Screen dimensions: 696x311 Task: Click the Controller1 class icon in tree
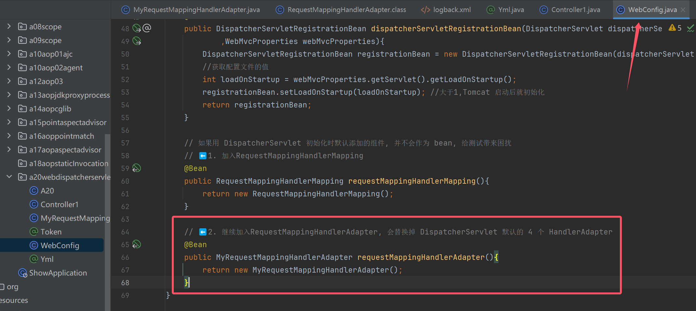tap(34, 204)
